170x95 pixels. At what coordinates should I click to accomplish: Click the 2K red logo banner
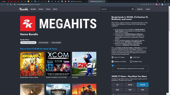click(x=28, y=23)
